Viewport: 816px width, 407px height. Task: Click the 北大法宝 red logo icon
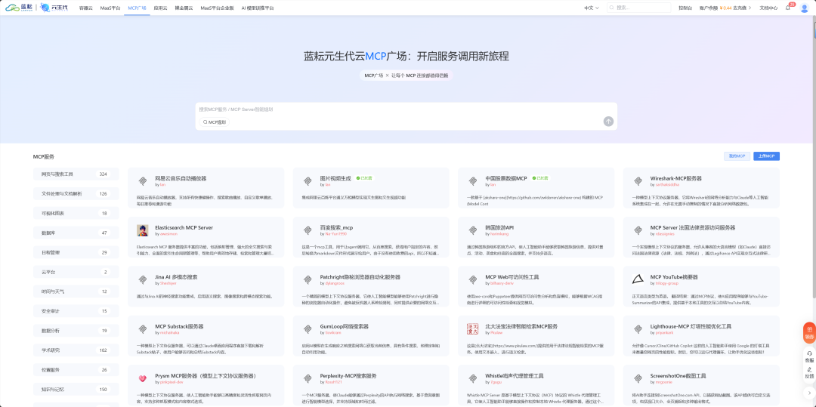point(472,329)
